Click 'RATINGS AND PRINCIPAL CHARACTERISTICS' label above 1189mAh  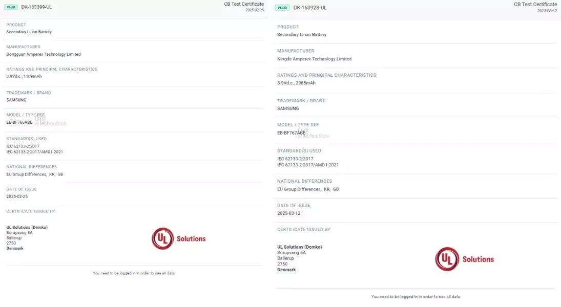coord(52,70)
